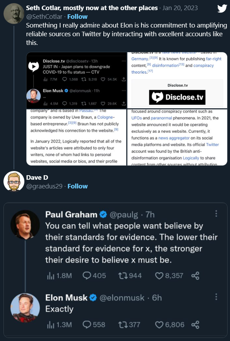This screenshot has width=230, height=341.
Task: Open more options on Elon Musk's Exactly tweet
Action: [x=216, y=297]
